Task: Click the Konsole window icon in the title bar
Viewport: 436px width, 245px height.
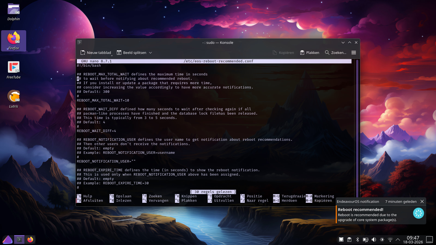Action: [80, 42]
